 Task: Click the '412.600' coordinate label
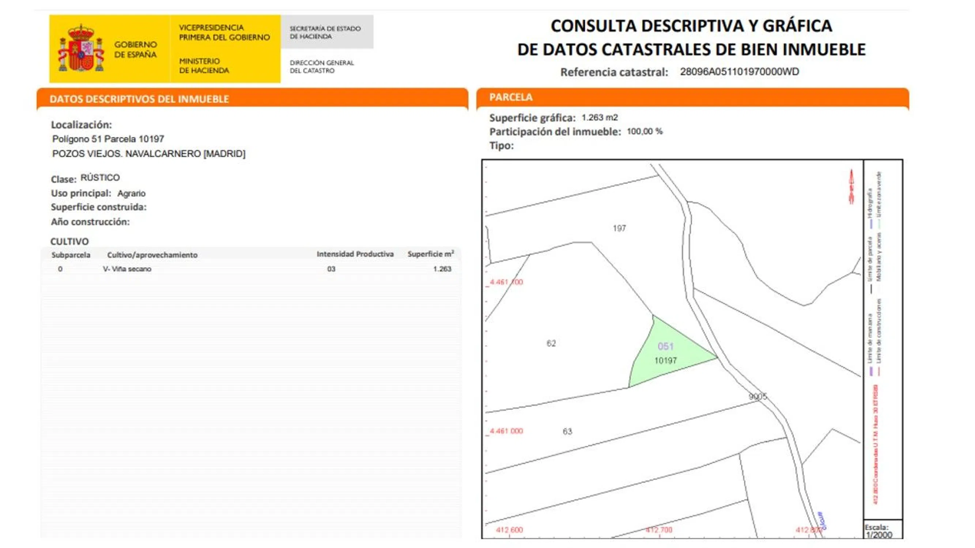(x=509, y=530)
